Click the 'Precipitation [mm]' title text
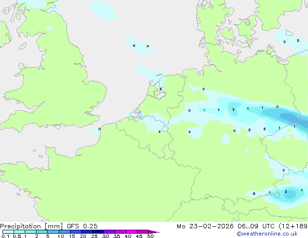 point(31,226)
